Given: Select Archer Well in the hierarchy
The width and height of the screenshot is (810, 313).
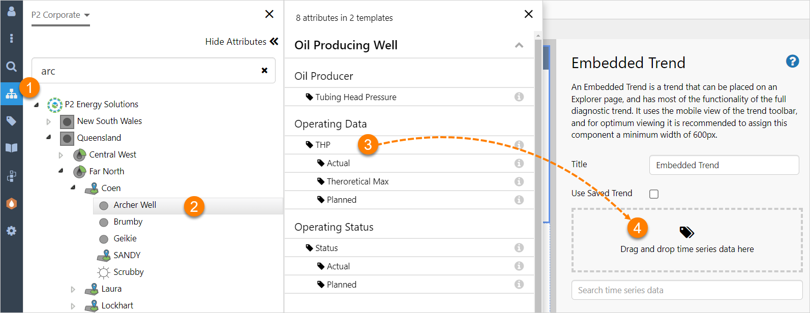Looking at the screenshot, I should (135, 205).
